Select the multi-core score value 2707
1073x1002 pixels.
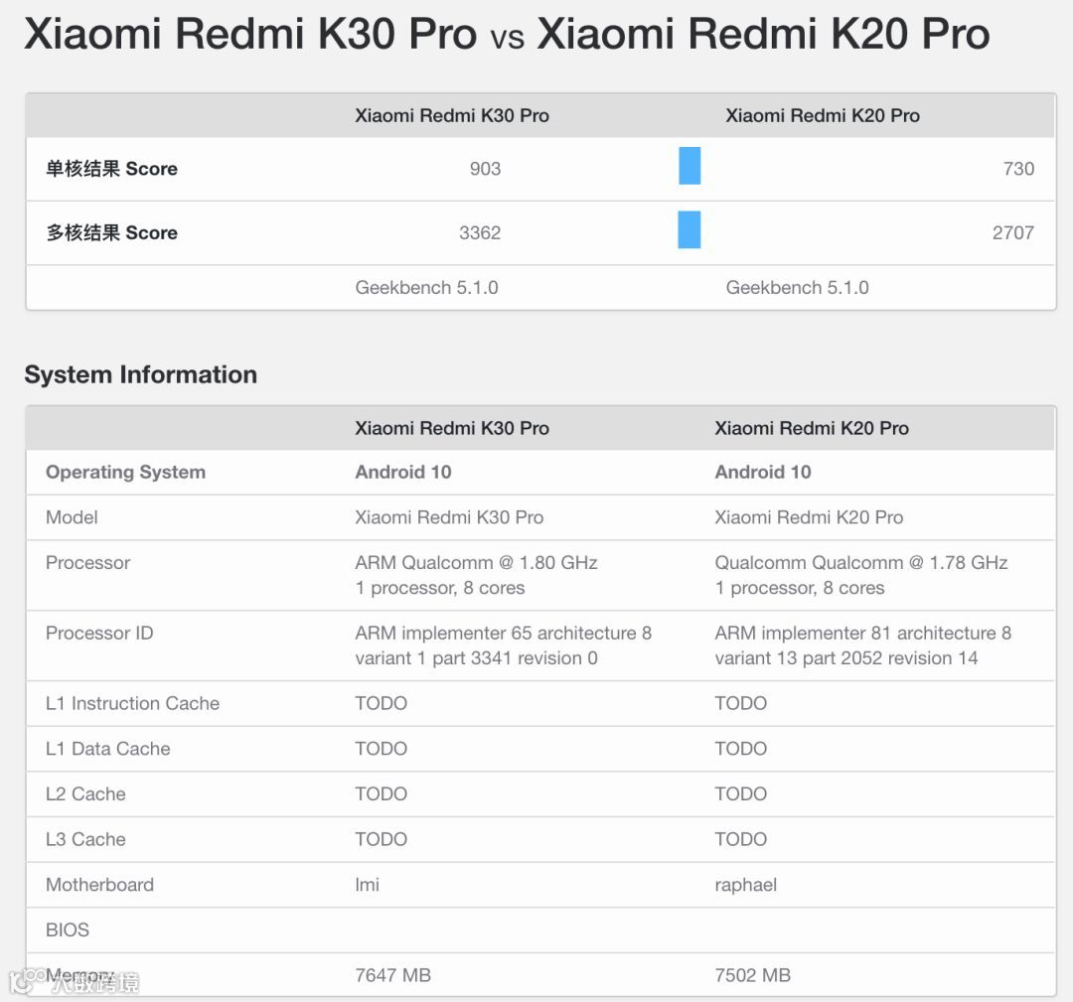pos(1012,233)
